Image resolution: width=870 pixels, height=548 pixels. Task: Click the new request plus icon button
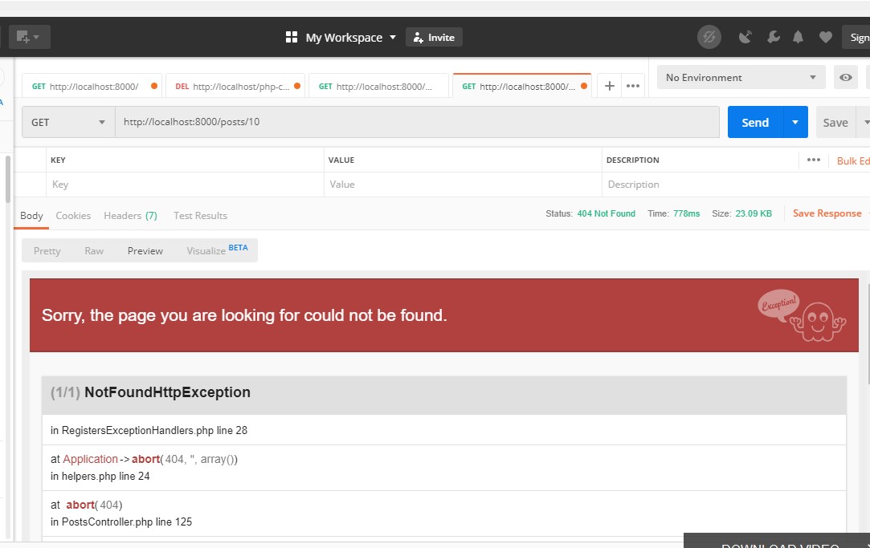tap(22, 37)
